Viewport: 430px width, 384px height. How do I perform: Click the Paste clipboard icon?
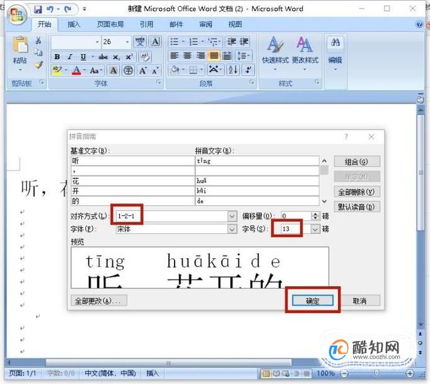click(x=20, y=44)
